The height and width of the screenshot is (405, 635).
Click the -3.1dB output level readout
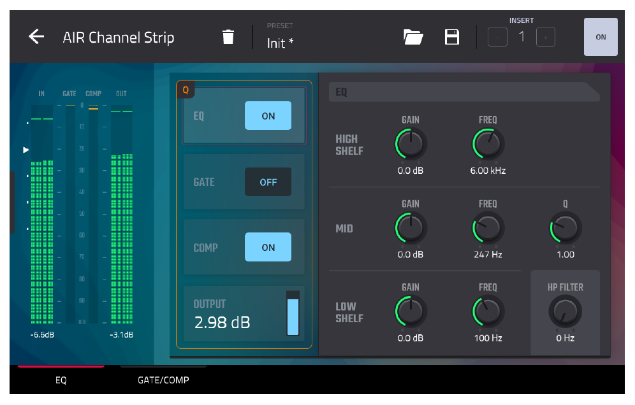coord(121,334)
